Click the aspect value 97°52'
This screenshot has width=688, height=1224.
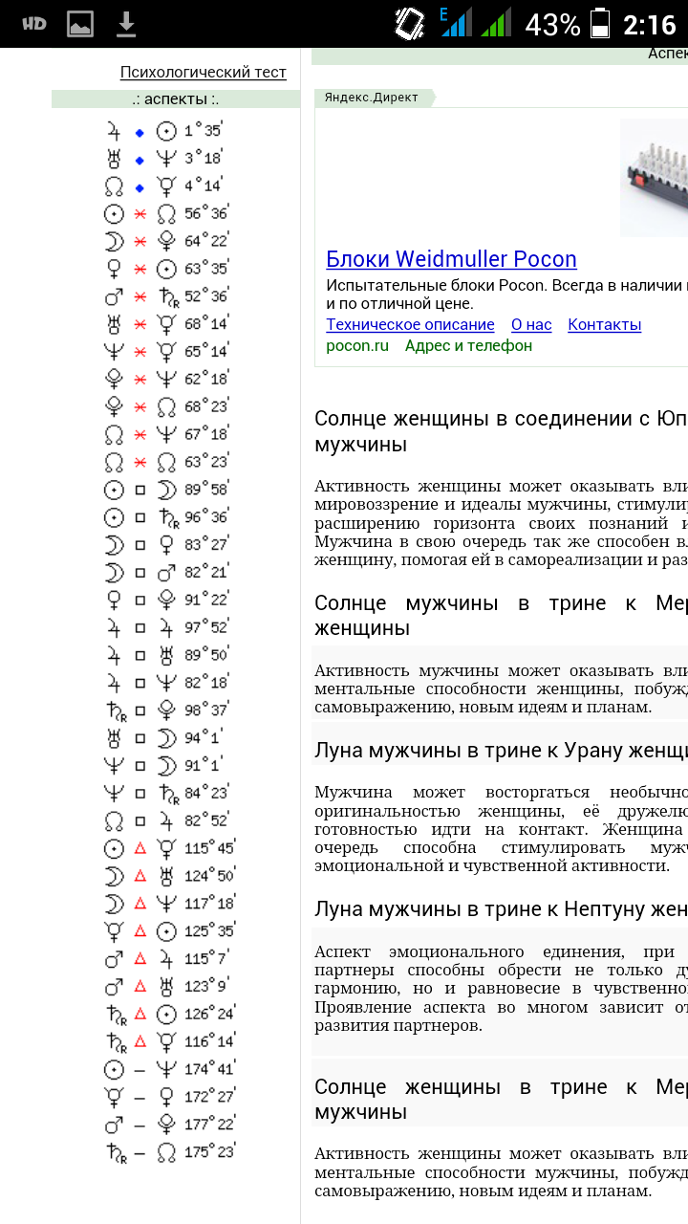[206, 628]
